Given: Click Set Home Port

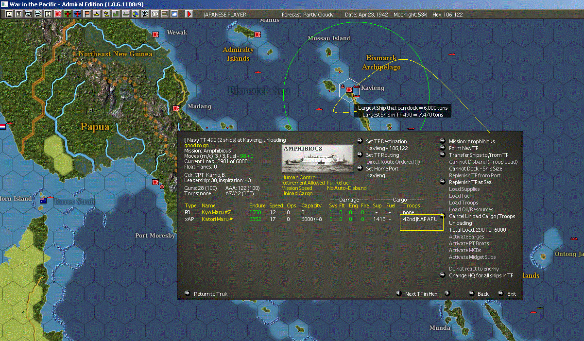Looking at the screenshot, I should point(383,169).
